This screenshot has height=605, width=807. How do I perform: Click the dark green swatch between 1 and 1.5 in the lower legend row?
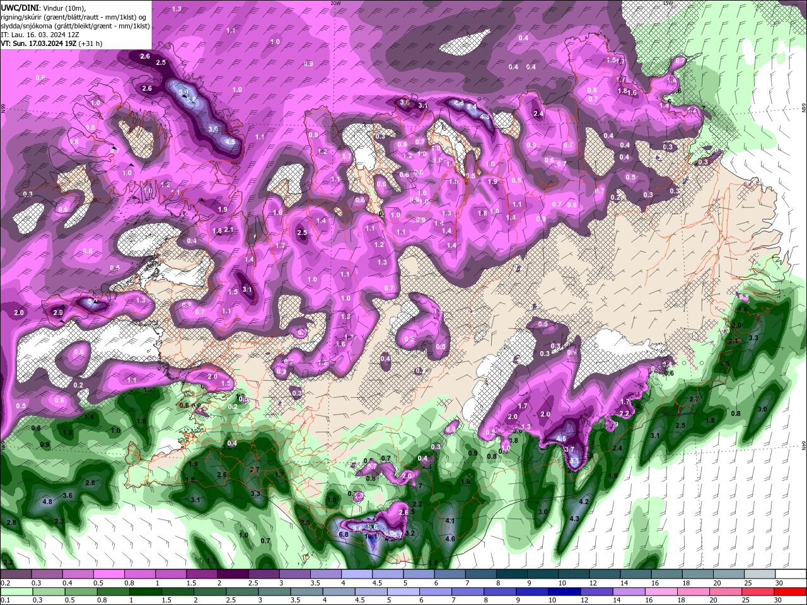coord(147,592)
